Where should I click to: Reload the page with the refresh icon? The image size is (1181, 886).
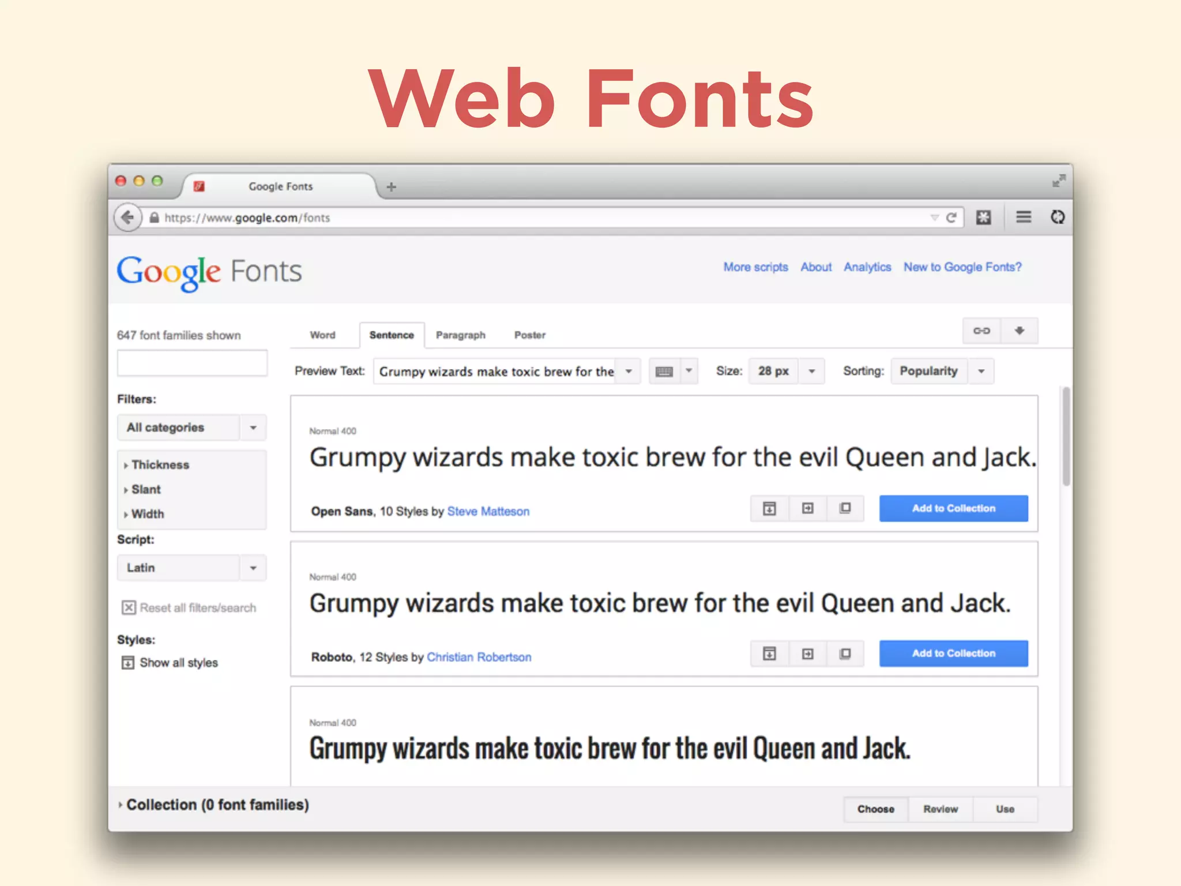(x=951, y=217)
